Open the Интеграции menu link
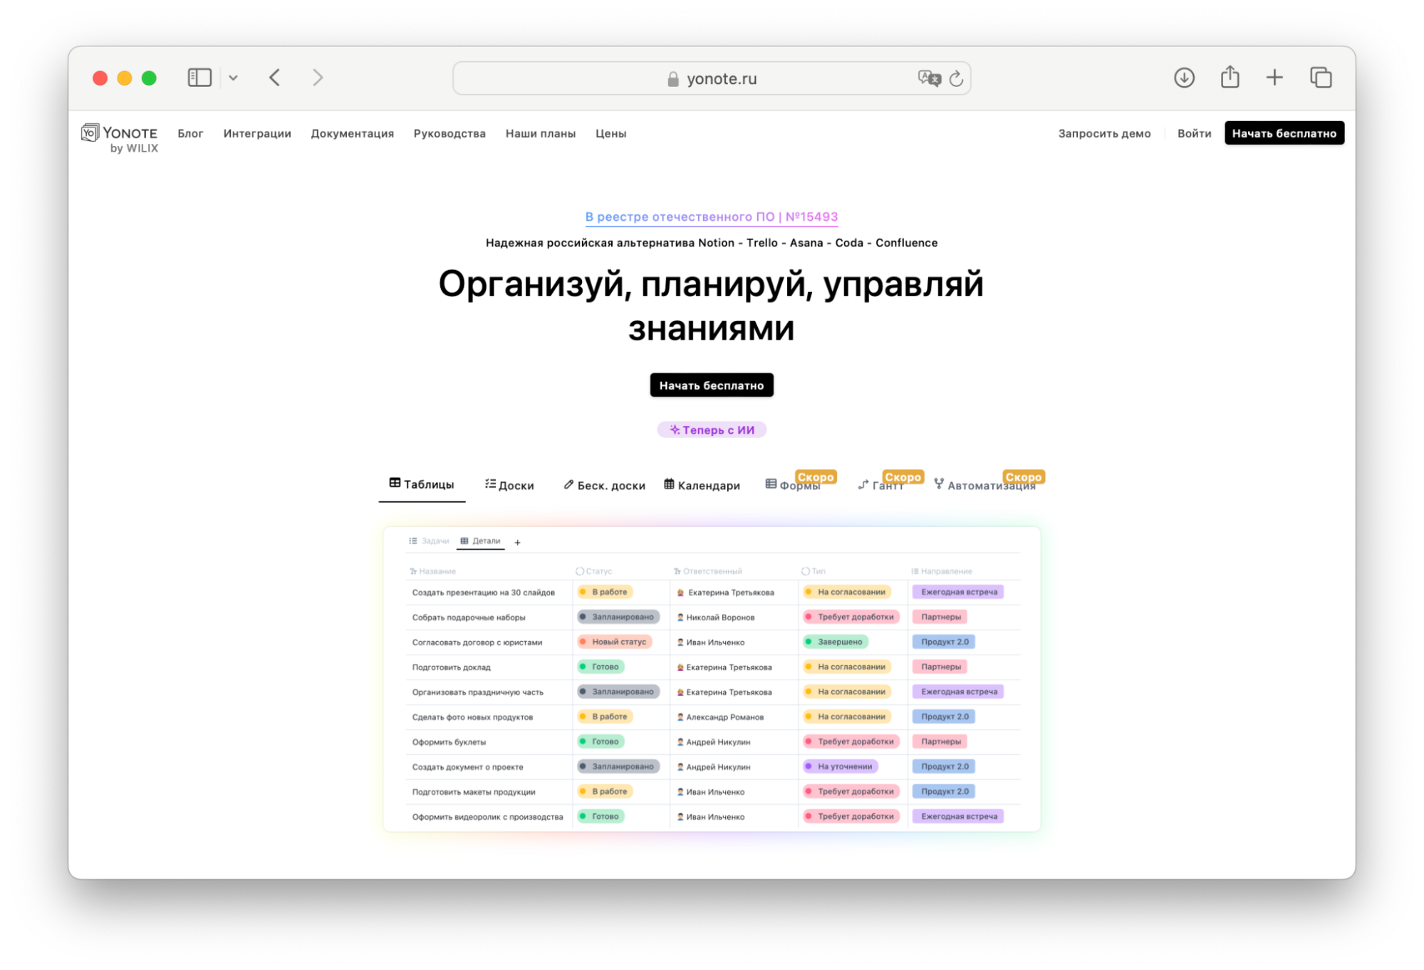1424x970 pixels. pos(257,133)
